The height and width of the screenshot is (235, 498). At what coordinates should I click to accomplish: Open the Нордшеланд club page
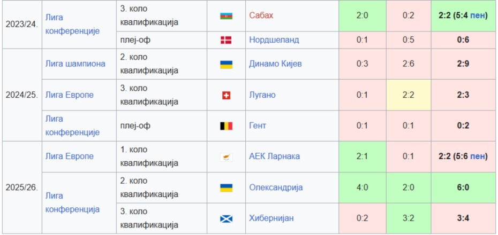[x=274, y=40]
